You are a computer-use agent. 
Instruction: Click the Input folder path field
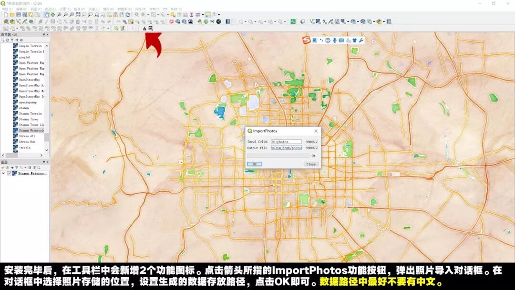(287, 142)
